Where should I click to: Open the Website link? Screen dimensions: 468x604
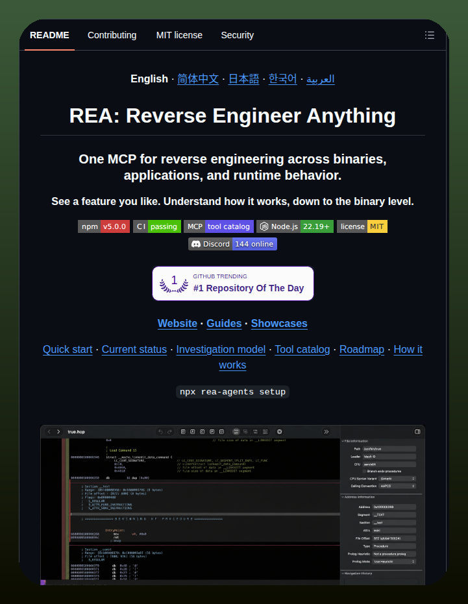coord(177,323)
